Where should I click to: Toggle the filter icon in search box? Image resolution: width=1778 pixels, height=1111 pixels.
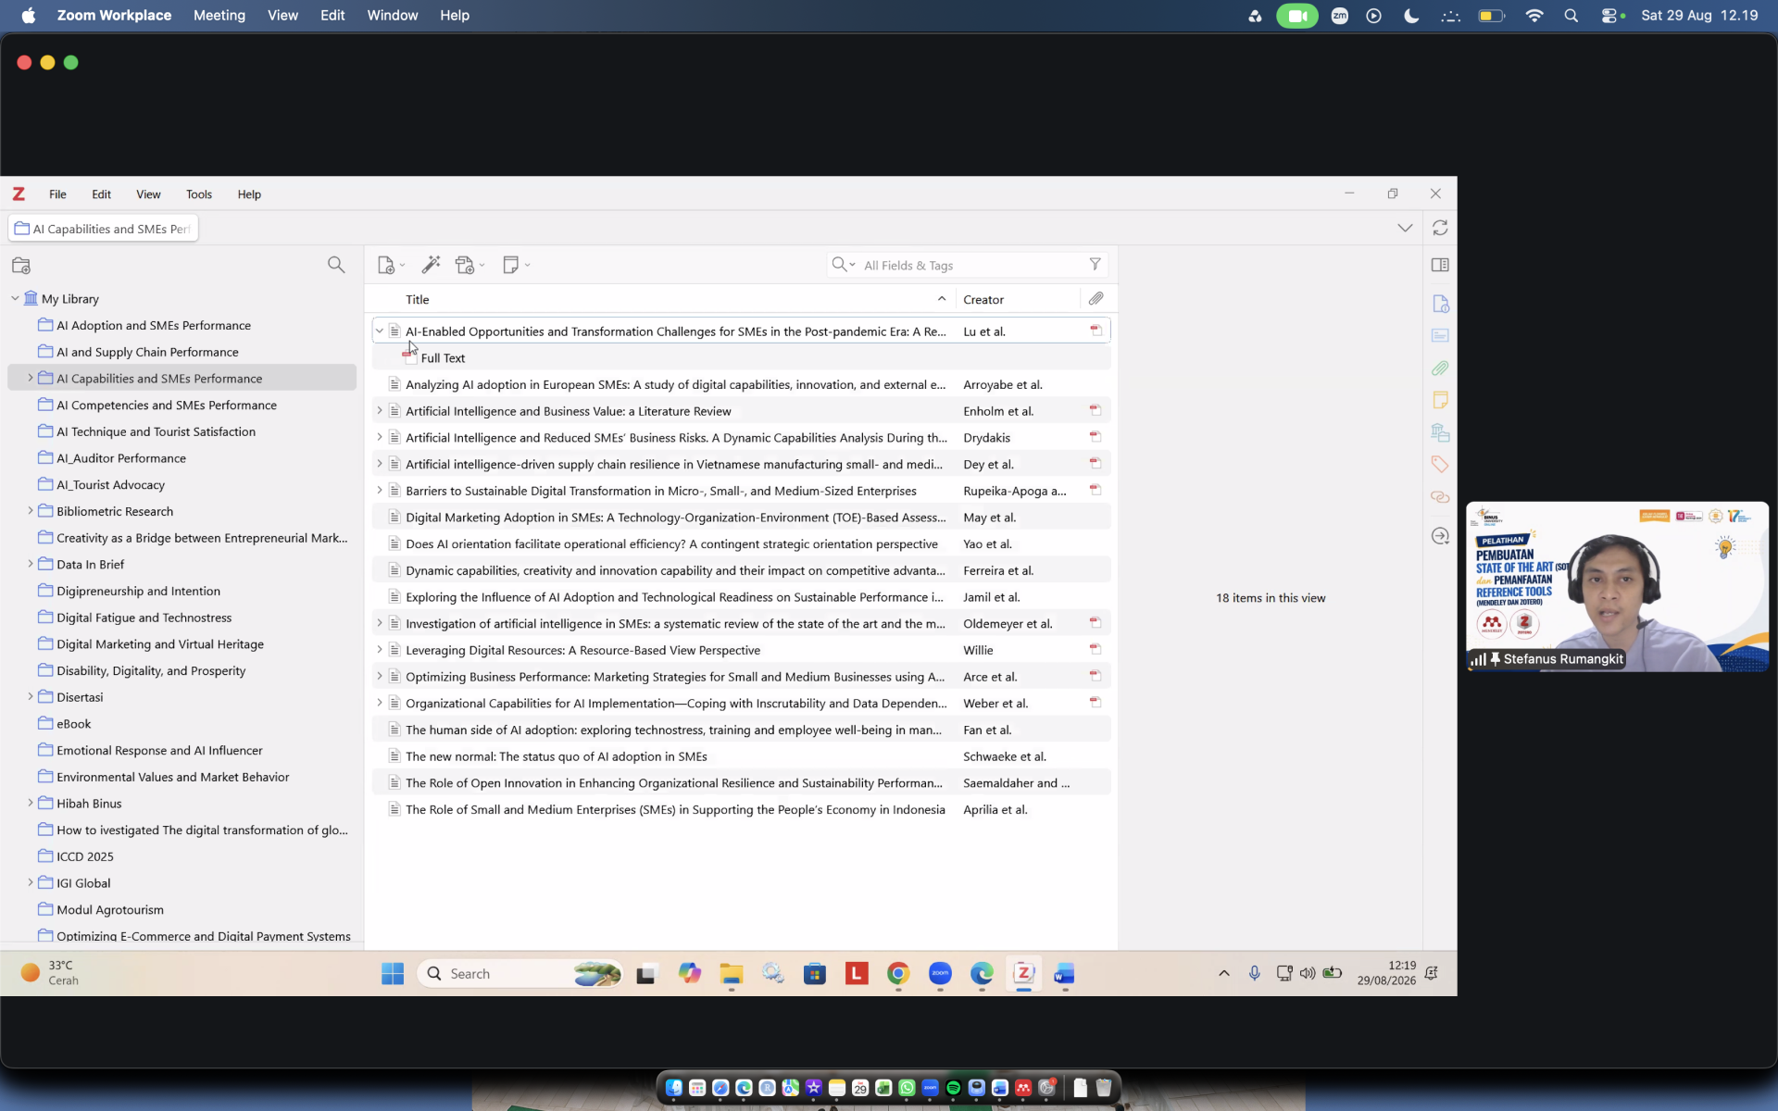[x=1095, y=265]
